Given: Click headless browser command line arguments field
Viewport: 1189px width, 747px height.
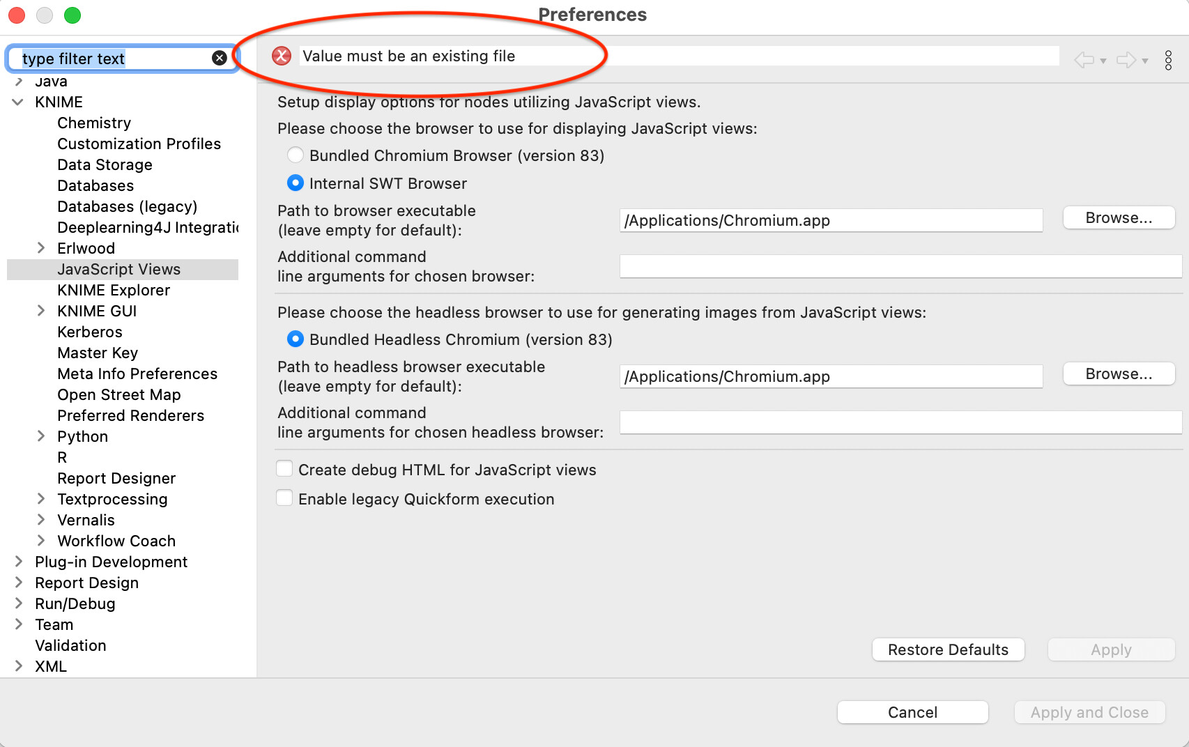Looking at the screenshot, I should 900,422.
